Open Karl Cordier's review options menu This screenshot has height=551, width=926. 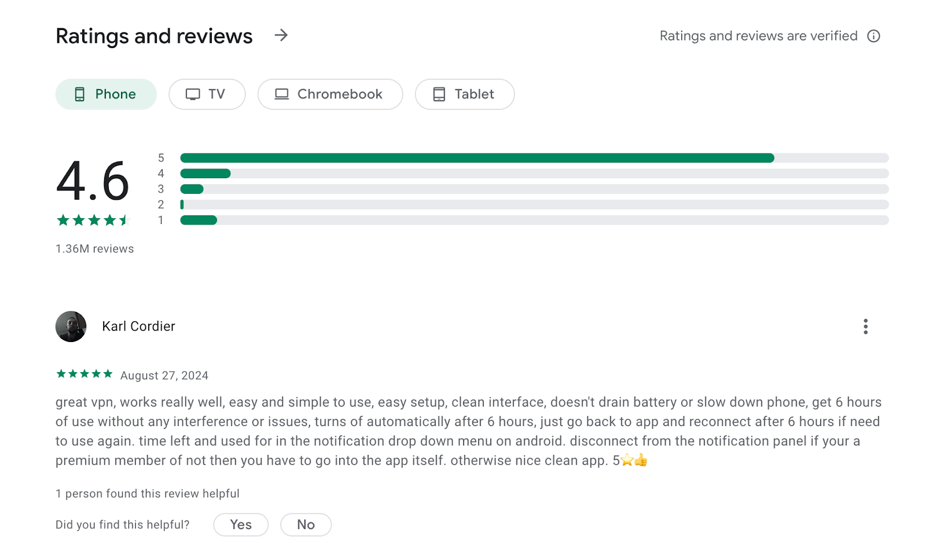click(x=865, y=326)
